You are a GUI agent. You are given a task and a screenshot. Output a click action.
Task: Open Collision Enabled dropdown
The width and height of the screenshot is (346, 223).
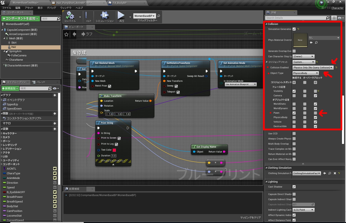tap(313, 68)
